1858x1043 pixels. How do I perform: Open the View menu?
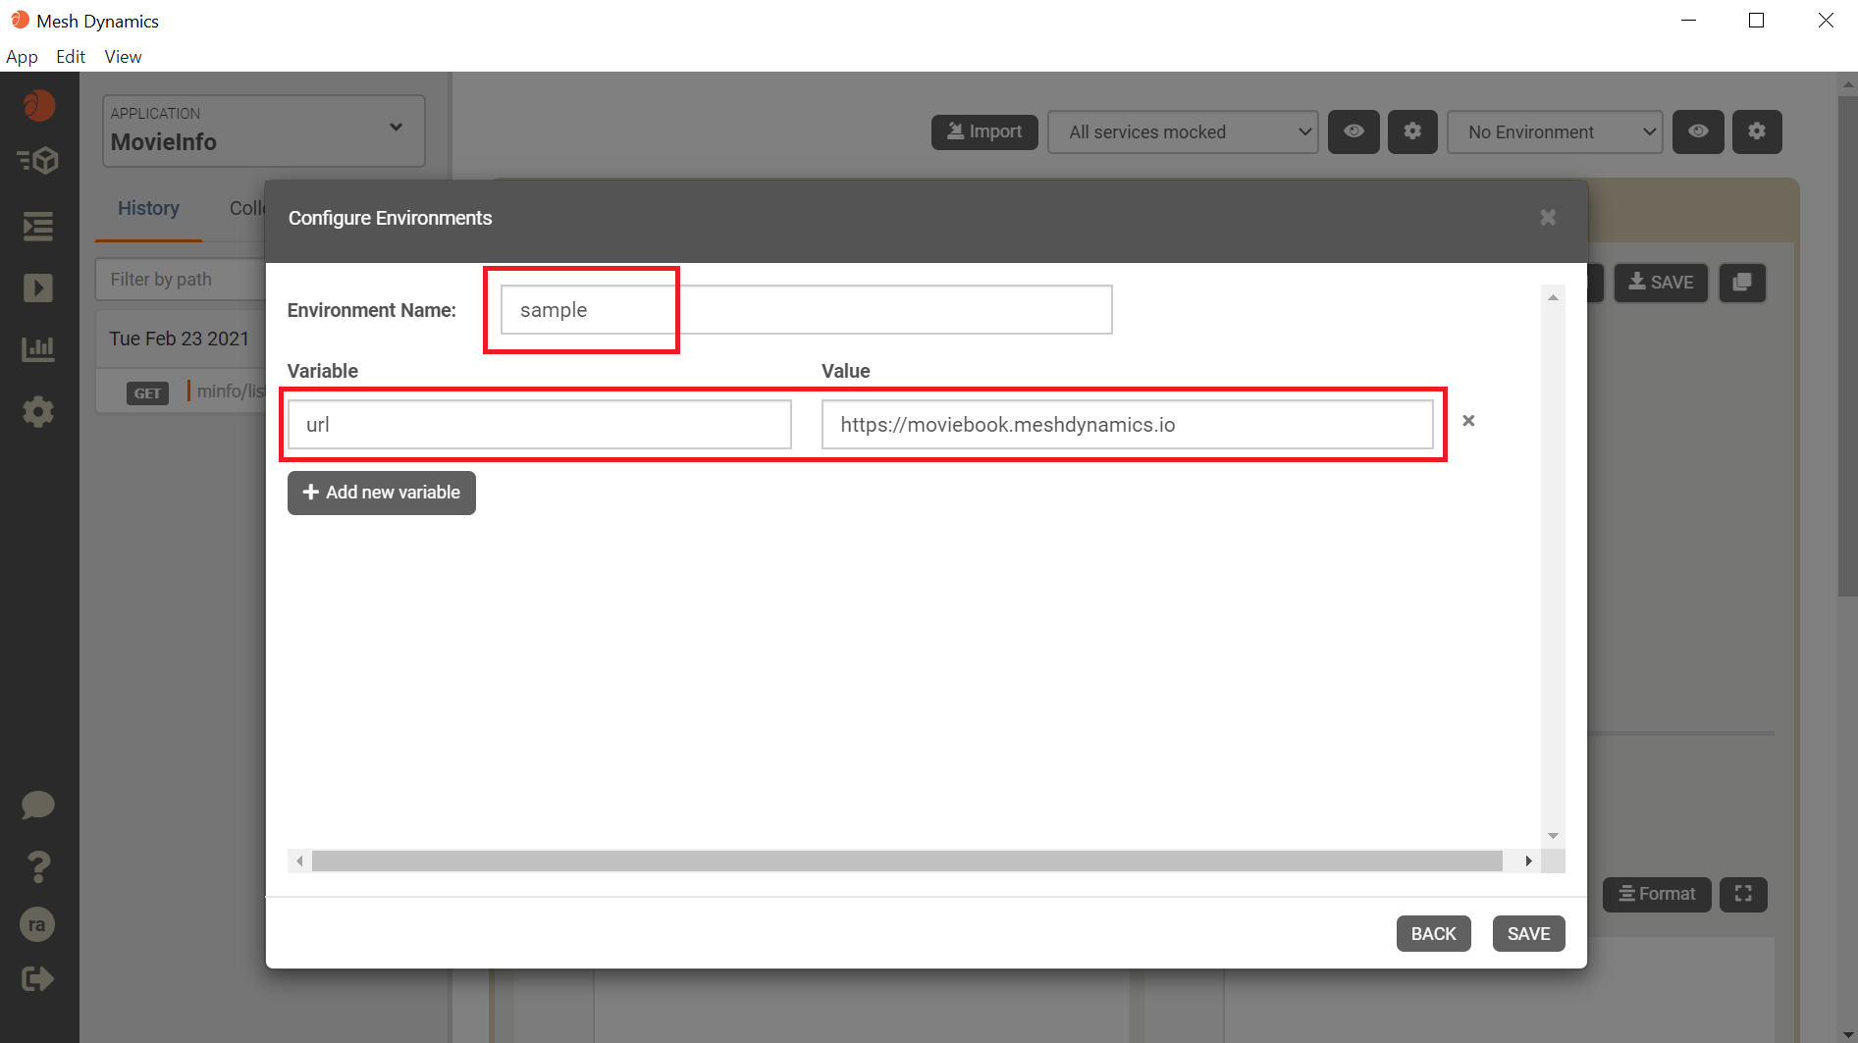point(123,57)
